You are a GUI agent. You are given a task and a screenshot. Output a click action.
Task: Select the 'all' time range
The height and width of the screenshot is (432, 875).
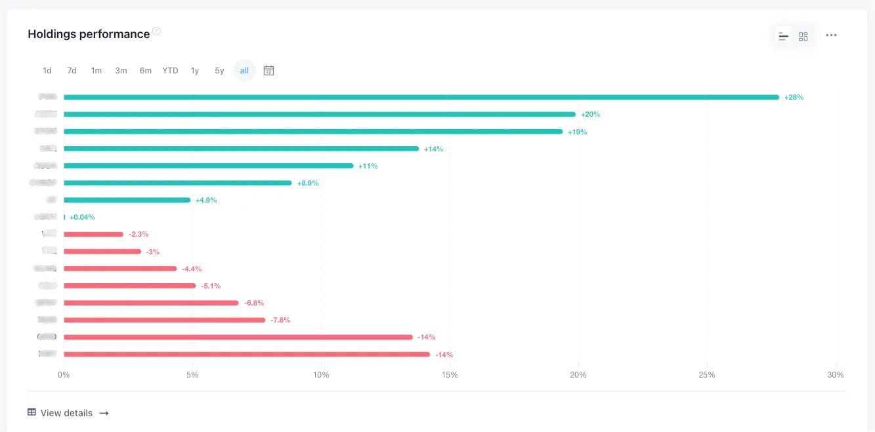click(x=244, y=71)
